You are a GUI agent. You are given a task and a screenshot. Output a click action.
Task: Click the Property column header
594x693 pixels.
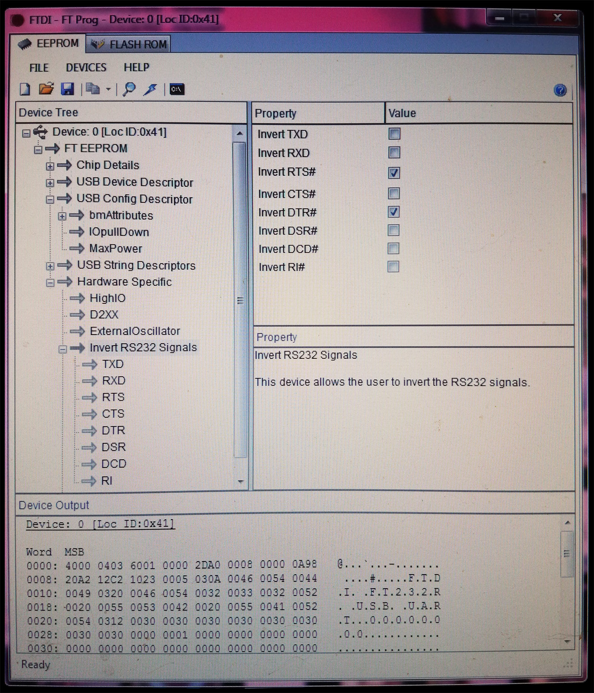[319, 113]
